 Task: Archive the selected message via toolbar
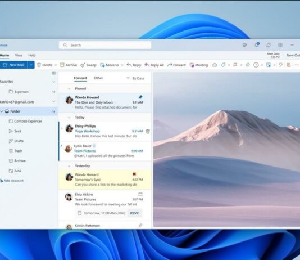(69, 65)
